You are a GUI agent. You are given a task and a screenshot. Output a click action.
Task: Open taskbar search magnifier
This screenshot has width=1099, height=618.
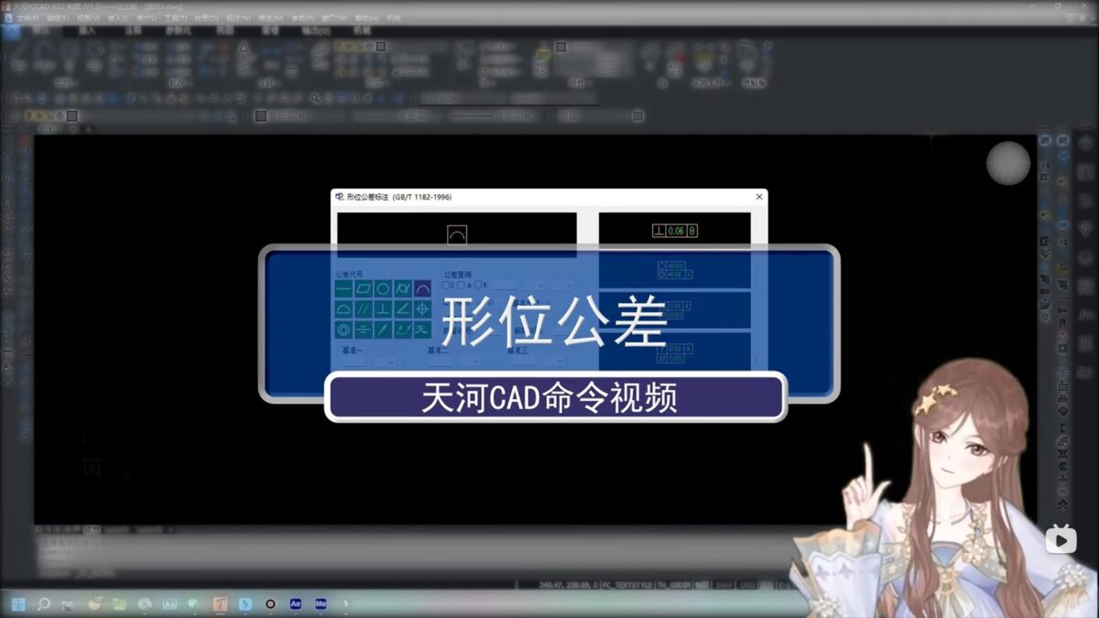coord(43,604)
